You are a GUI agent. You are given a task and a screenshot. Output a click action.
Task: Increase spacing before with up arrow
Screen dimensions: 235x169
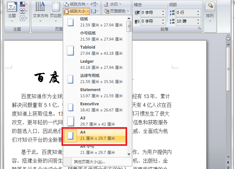click(198, 11)
